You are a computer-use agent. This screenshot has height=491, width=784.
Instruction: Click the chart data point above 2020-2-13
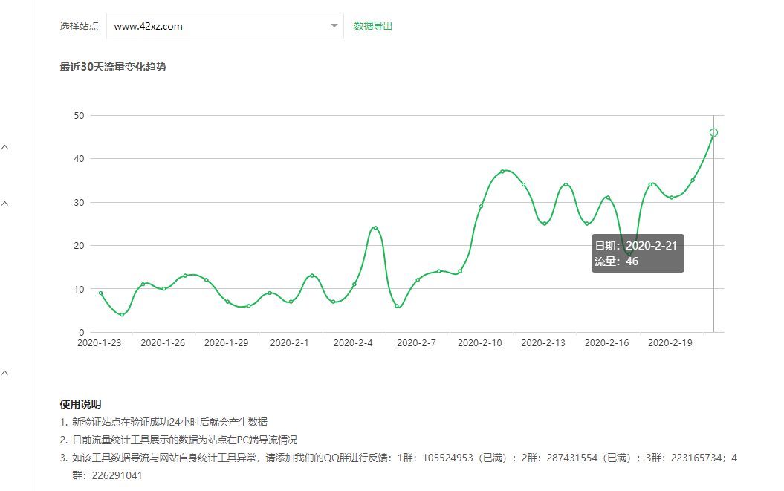click(x=545, y=224)
